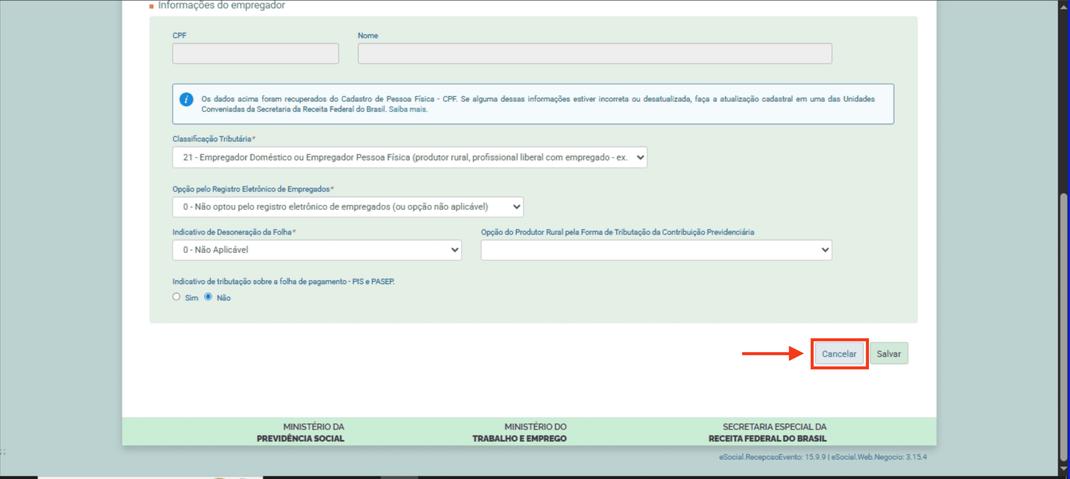
Task: Click the Nome input field
Action: pos(594,54)
